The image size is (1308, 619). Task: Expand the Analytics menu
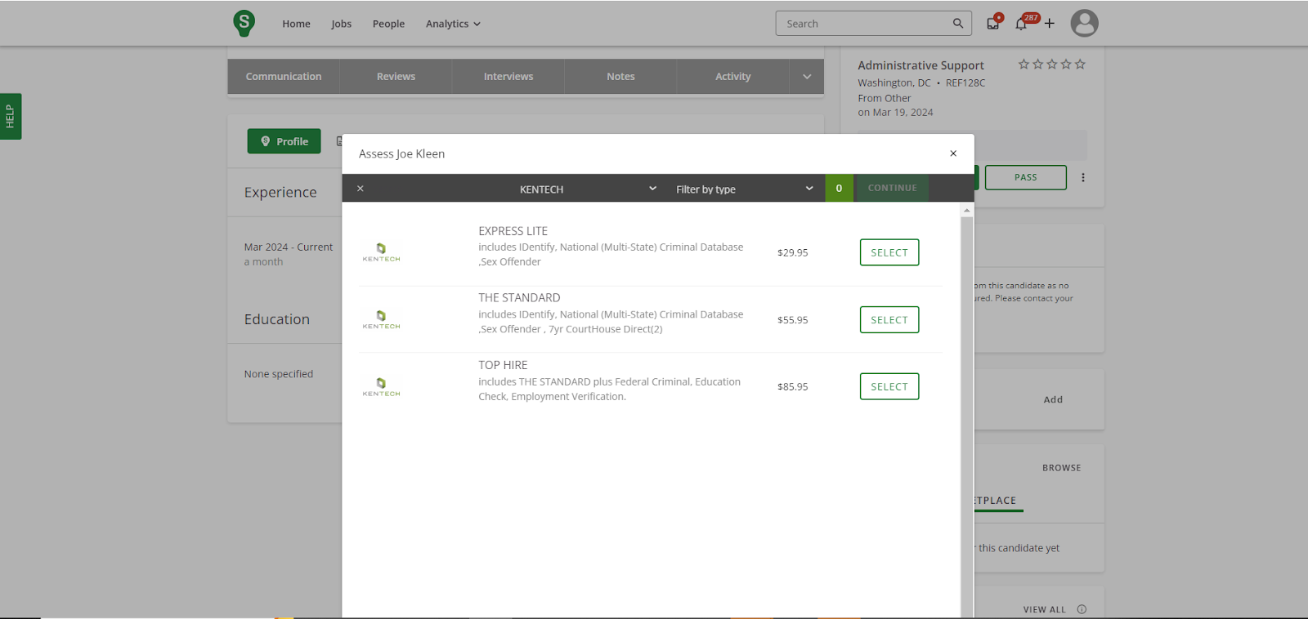click(453, 24)
